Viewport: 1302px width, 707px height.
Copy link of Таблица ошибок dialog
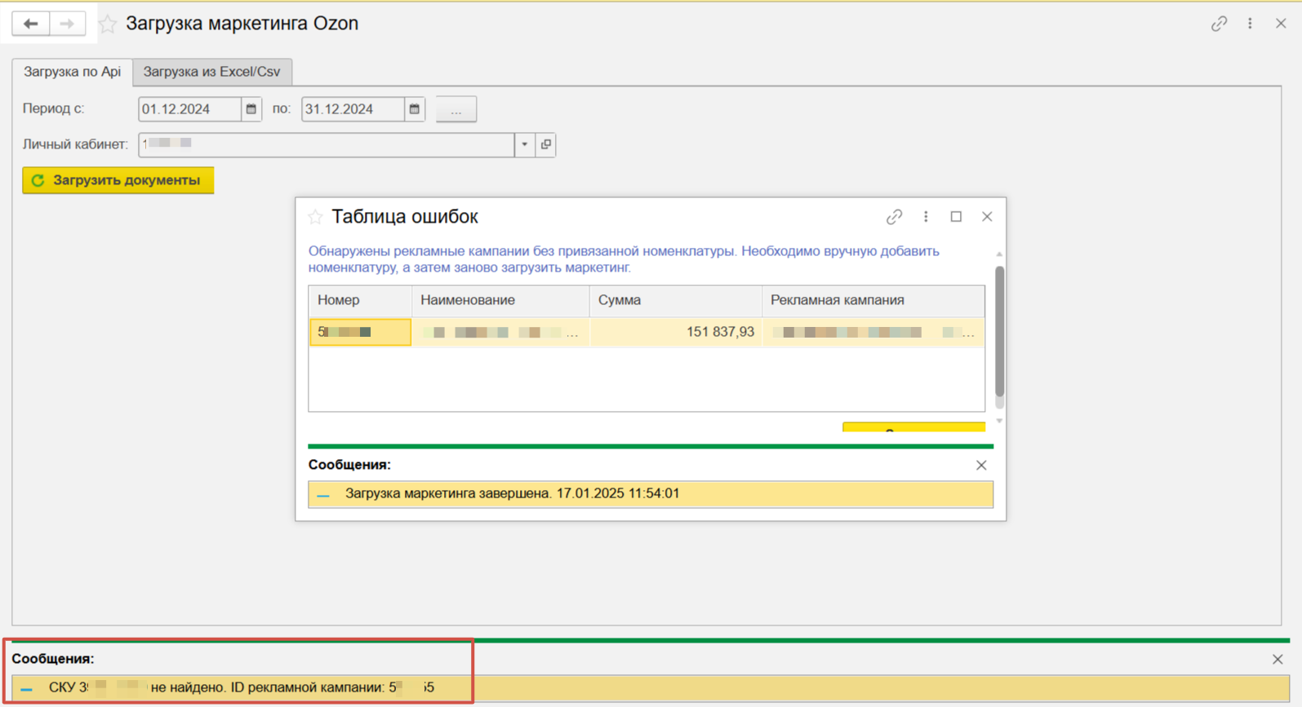click(894, 217)
